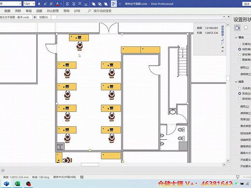Image resolution: width=251 pixels, height=188 pixels.
Task: Align text left in toolbar
Action: click(68, 4)
